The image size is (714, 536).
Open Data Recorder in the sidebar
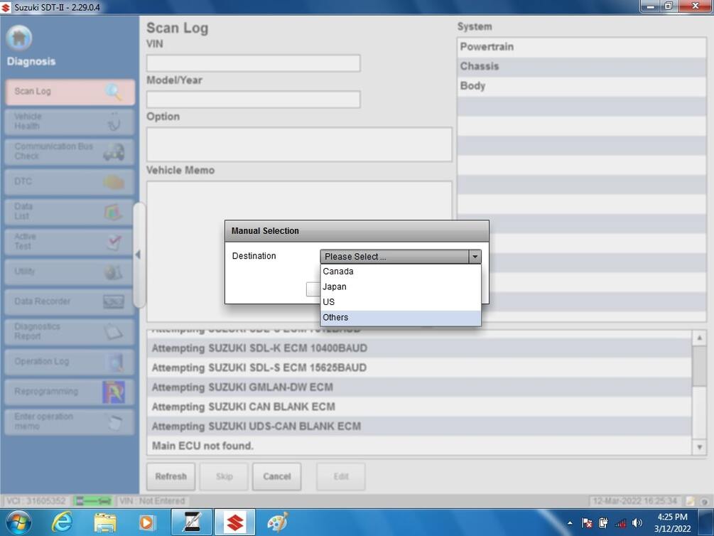click(x=70, y=301)
